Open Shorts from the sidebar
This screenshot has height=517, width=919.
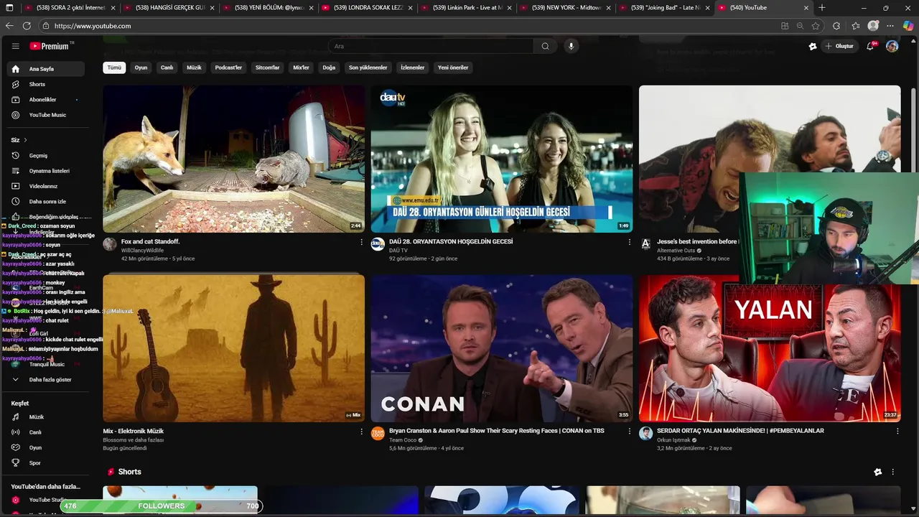(x=37, y=84)
